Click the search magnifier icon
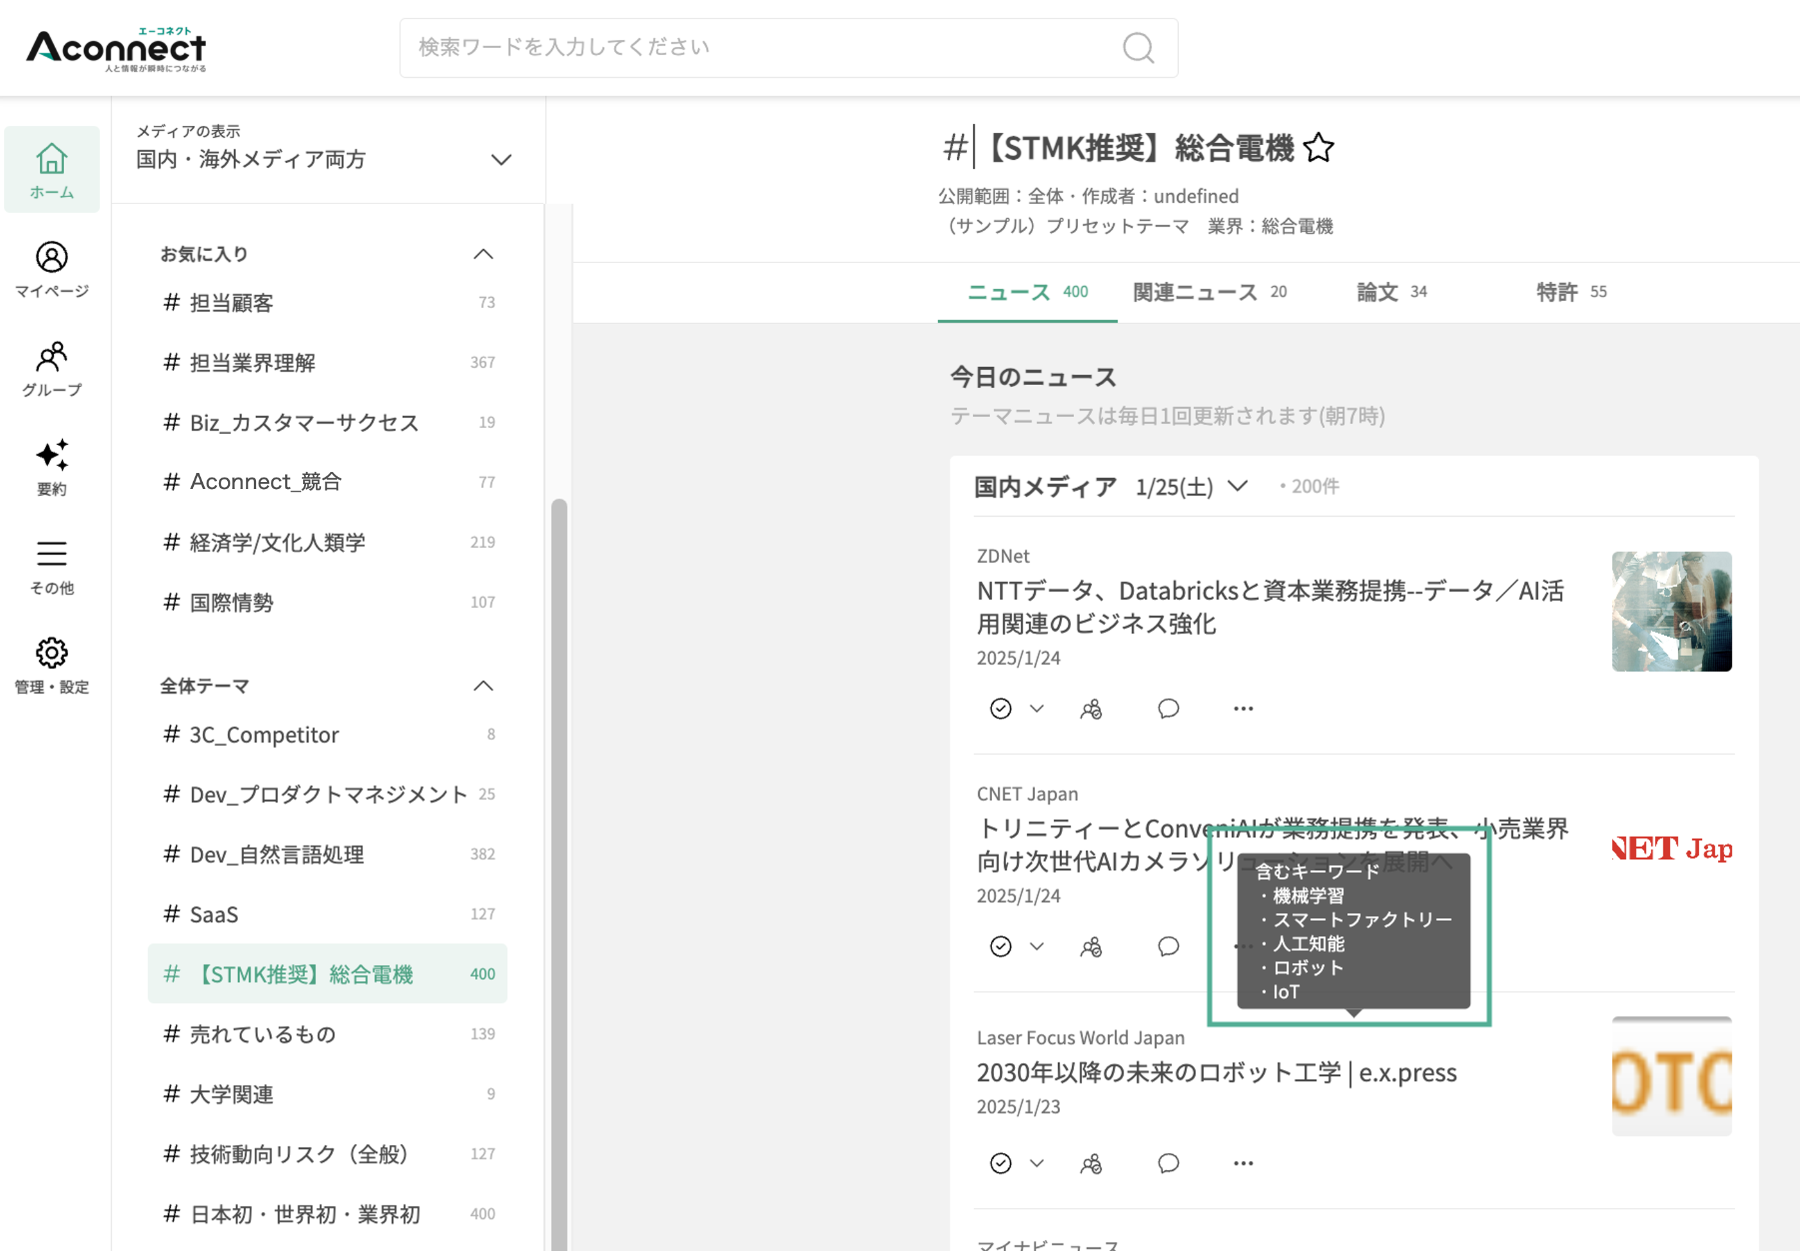The height and width of the screenshot is (1253, 1800). 1138,48
